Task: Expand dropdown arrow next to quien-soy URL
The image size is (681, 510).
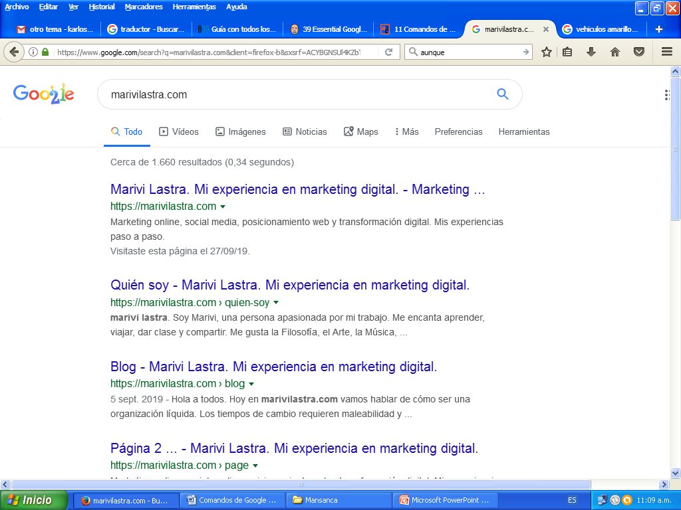Action: pos(276,303)
